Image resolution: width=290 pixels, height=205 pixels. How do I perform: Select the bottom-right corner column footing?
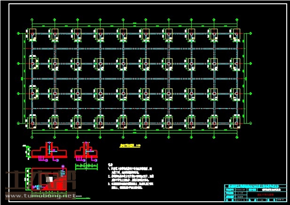[x=236, y=121]
